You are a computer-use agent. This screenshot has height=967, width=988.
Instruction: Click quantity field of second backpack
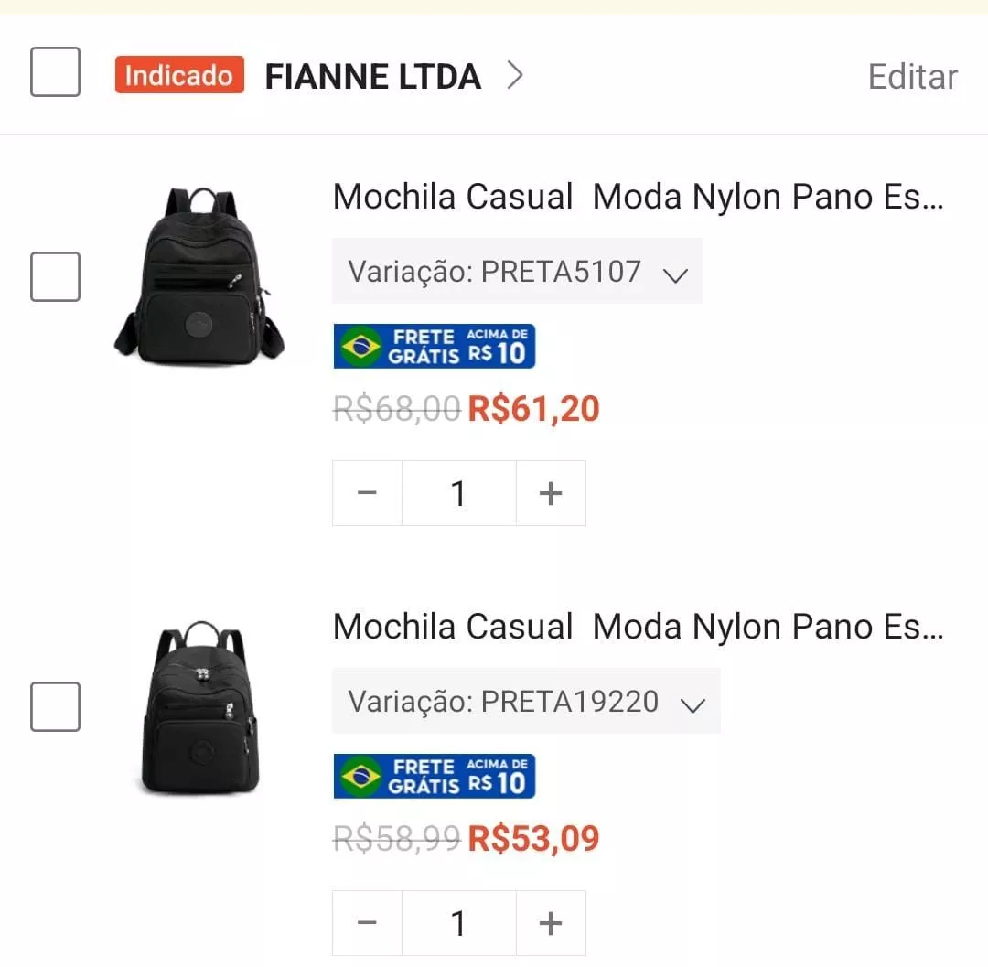(458, 923)
